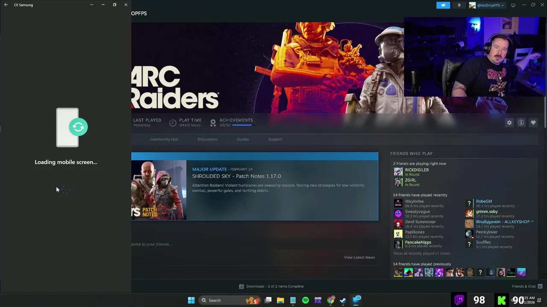
Task: Open Google Chrome from taskbar
Action: point(330,300)
